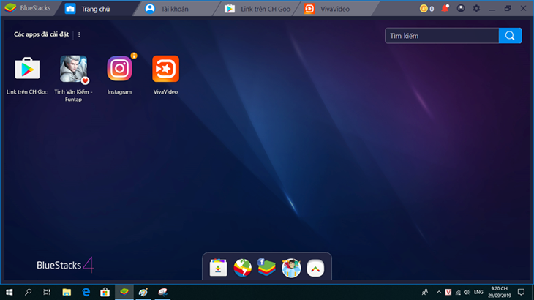Open the account profile icon in title bar
534x300 pixels.
click(x=461, y=8)
